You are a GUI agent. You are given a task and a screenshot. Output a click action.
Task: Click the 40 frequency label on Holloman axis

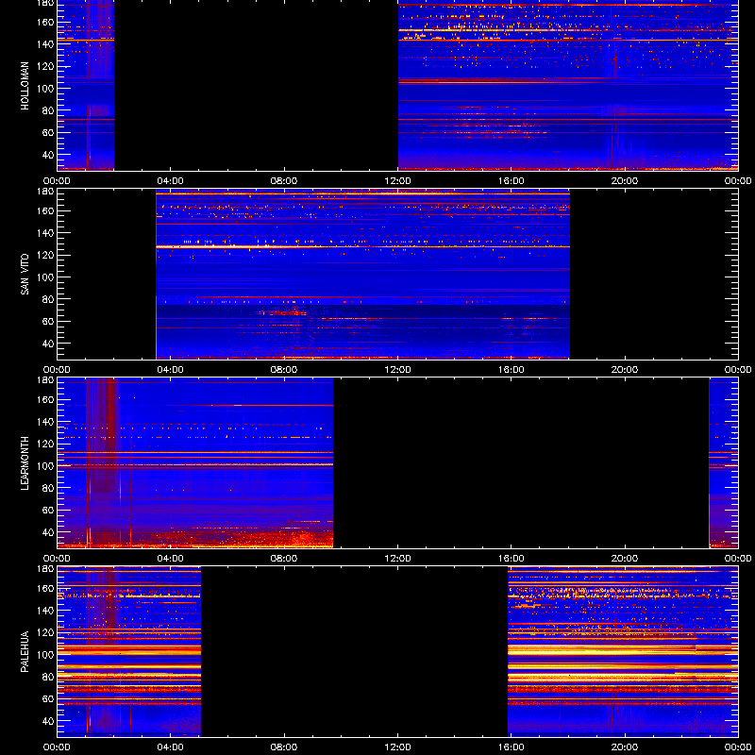48,155
